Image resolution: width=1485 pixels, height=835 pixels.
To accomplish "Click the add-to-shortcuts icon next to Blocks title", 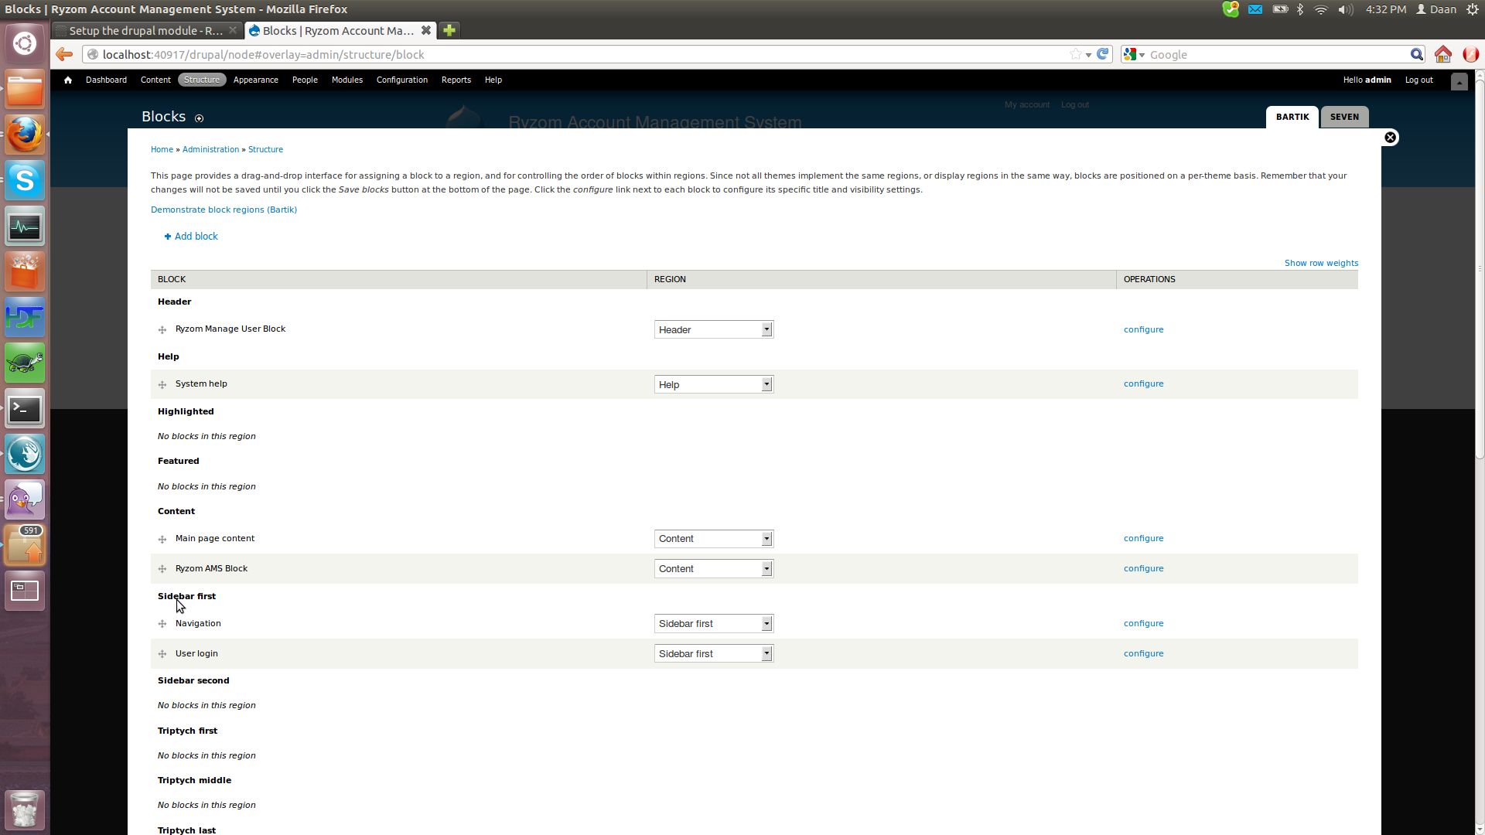I will [199, 118].
